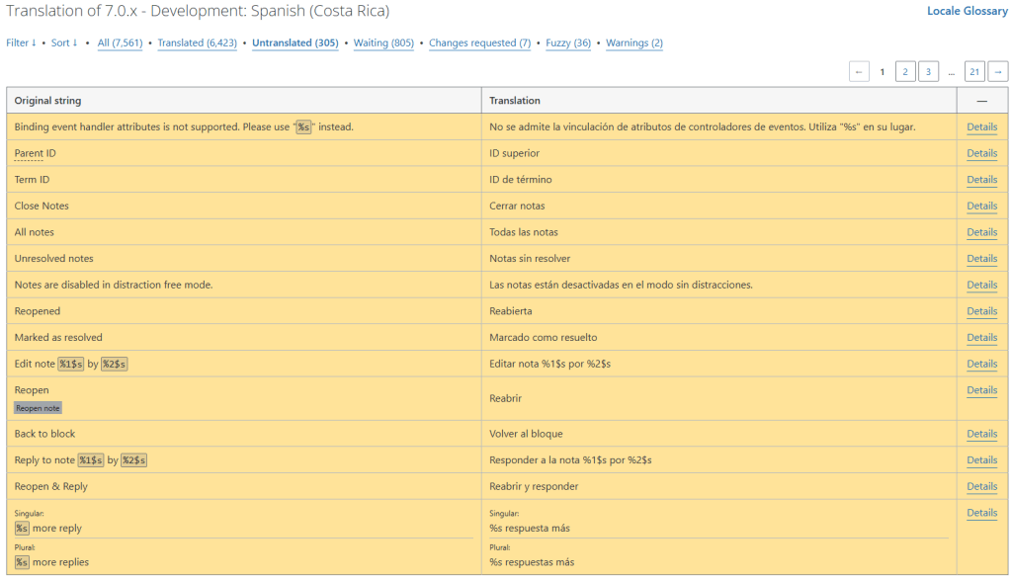This screenshot has width=1011, height=579.
Task: Expand the Filter options
Action: tap(21, 43)
